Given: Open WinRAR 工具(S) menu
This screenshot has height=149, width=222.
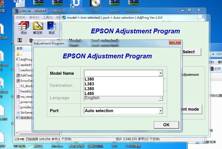Looking at the screenshot, I should [x=48, y=17].
